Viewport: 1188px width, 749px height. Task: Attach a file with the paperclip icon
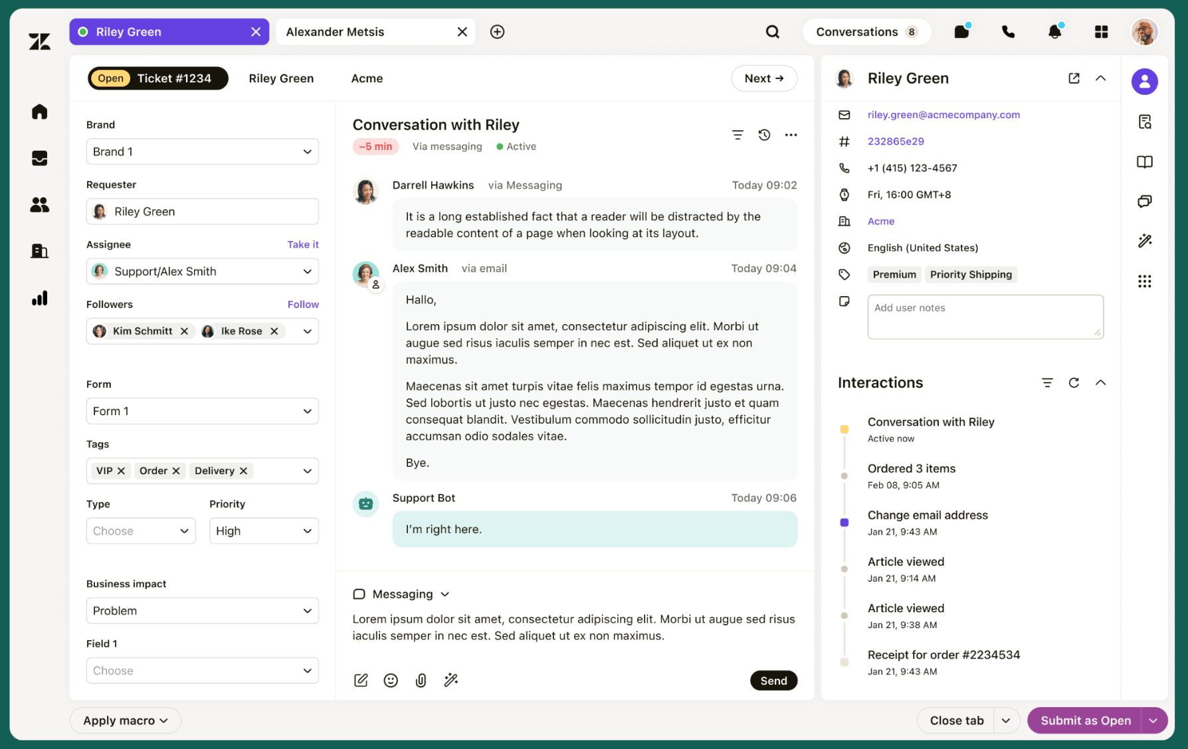coord(421,680)
